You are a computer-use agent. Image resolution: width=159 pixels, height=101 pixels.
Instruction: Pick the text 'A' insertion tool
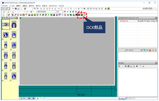(x=105, y=9)
